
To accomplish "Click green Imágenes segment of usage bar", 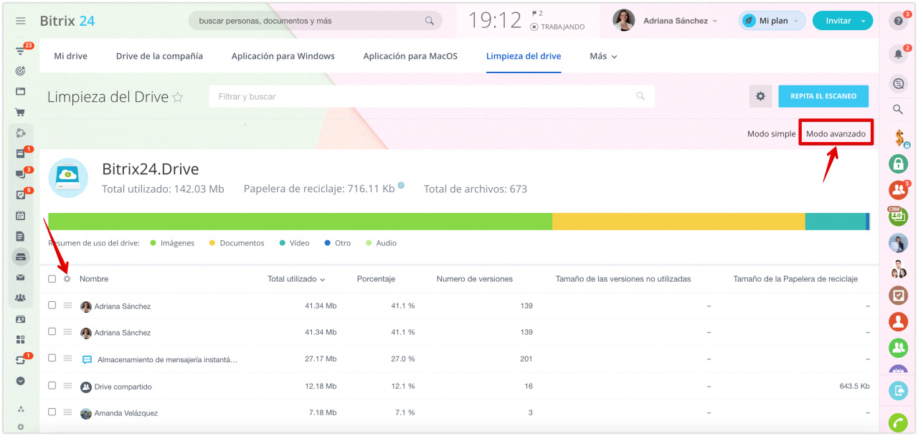I will [300, 222].
